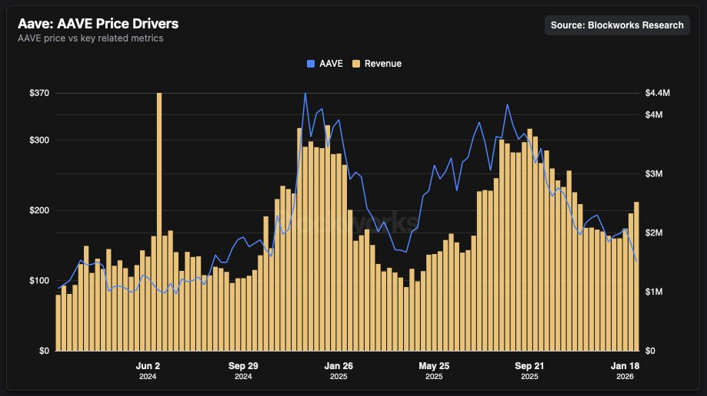Toggle the AAVE series in the legend

pyautogui.click(x=325, y=64)
